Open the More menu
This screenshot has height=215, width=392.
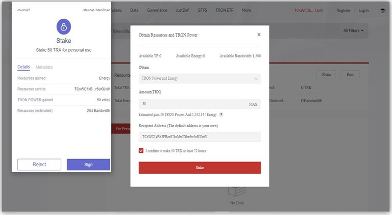point(247,10)
